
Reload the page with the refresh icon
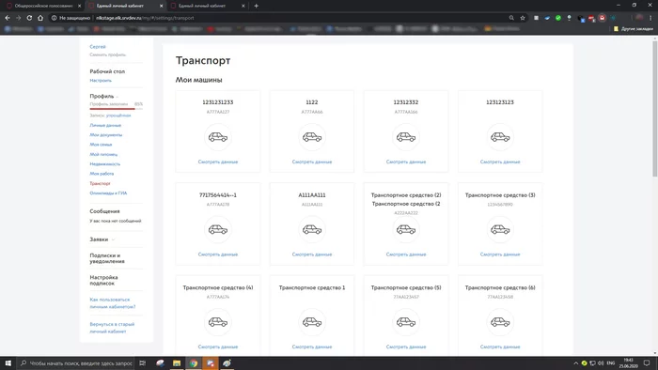tap(29, 18)
